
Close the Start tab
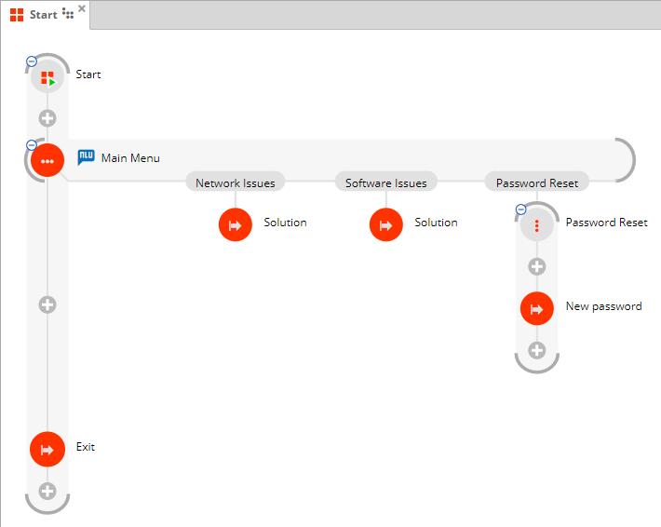click(x=82, y=8)
